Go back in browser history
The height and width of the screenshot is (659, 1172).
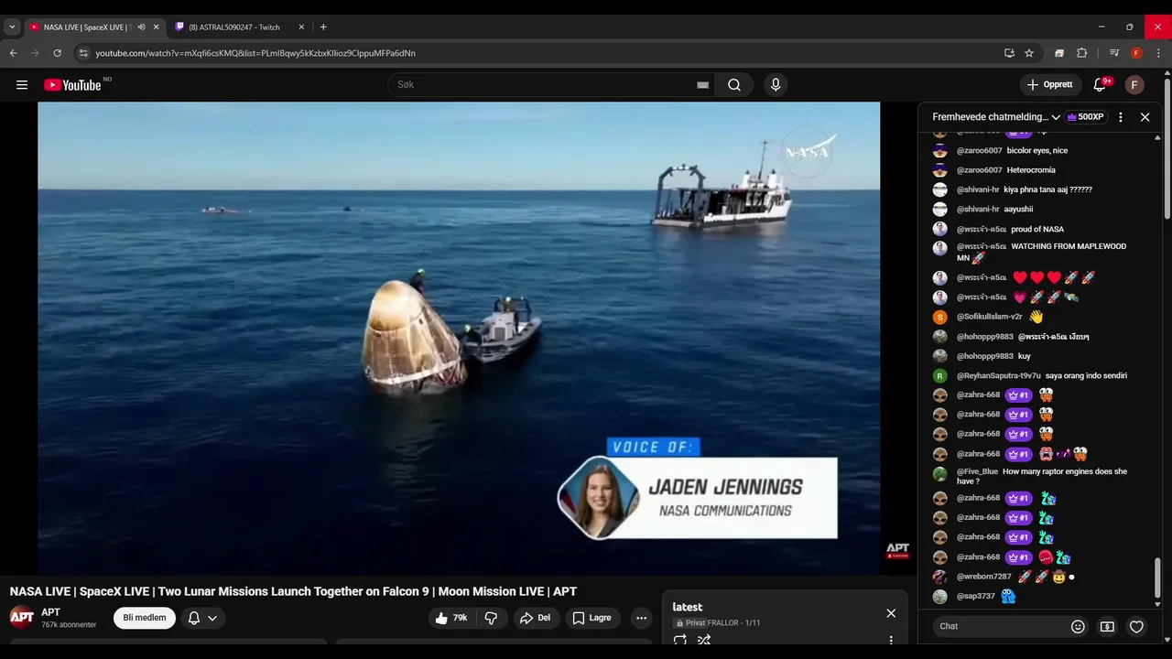(x=14, y=53)
